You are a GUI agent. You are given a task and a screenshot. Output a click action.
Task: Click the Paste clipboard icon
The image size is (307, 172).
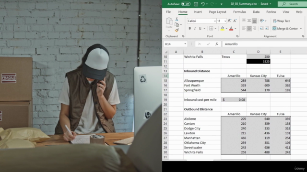point(169,21)
